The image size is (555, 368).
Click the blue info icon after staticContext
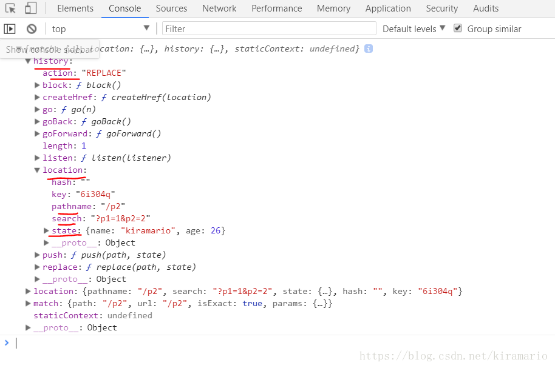coord(369,49)
